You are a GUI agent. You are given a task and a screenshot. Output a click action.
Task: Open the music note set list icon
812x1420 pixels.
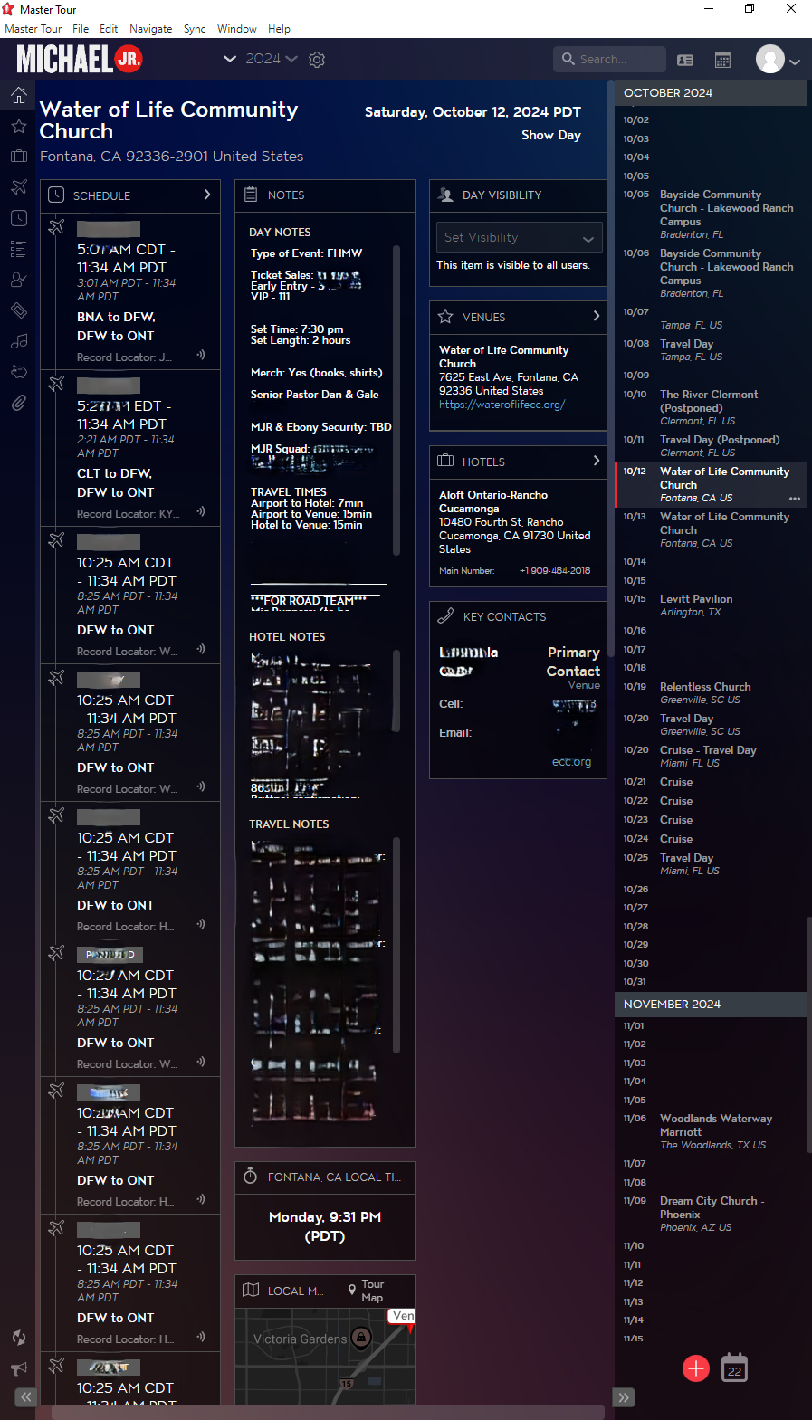18,341
